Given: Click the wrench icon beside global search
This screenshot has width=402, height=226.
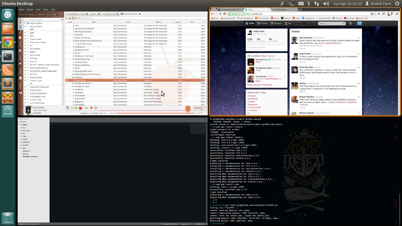Looking at the screenshot, I should (x=61, y=14).
